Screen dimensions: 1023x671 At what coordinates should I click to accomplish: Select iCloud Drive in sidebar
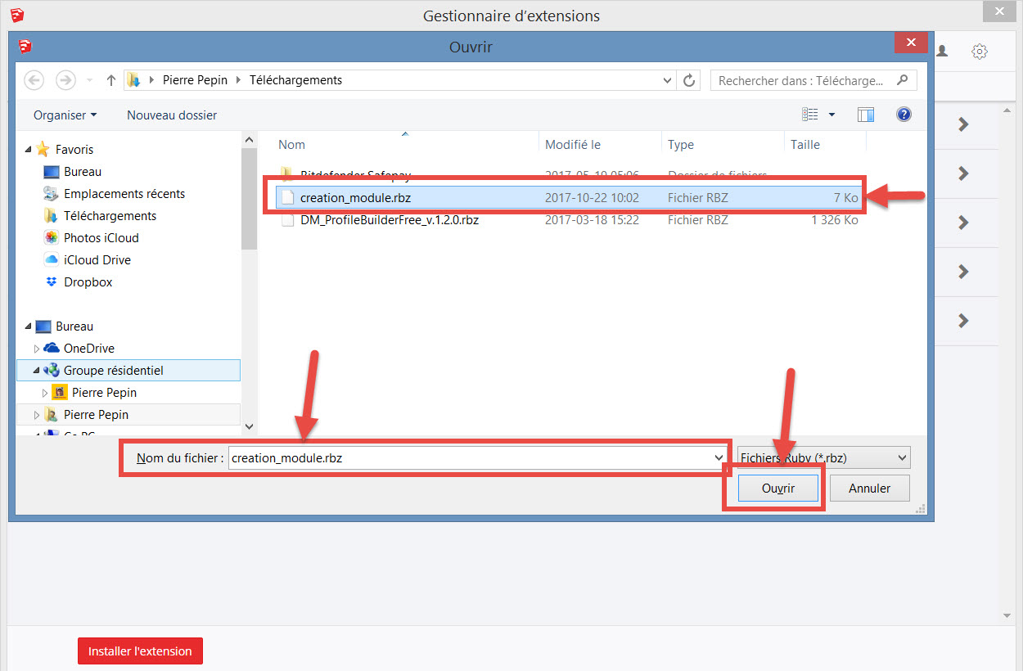pos(97,260)
